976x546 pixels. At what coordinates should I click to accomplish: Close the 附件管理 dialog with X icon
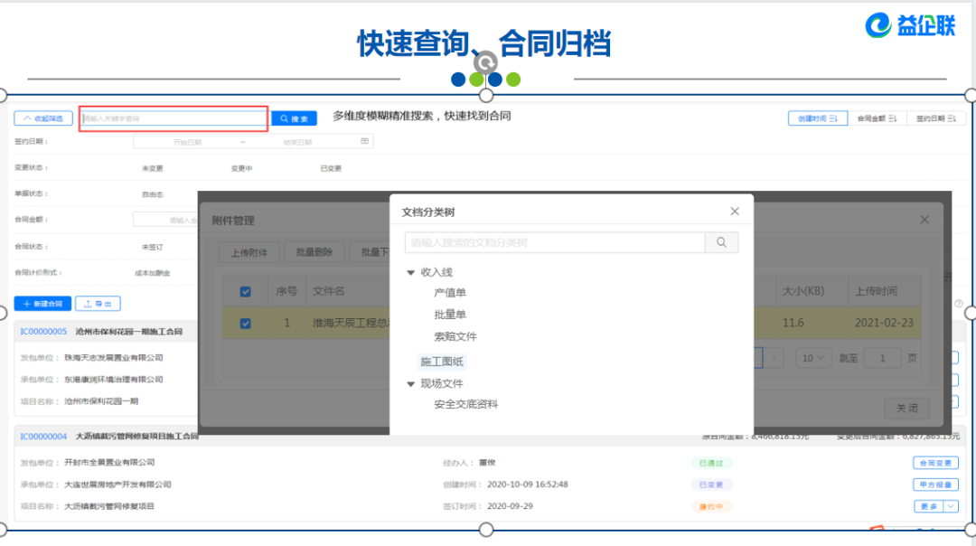tap(924, 220)
